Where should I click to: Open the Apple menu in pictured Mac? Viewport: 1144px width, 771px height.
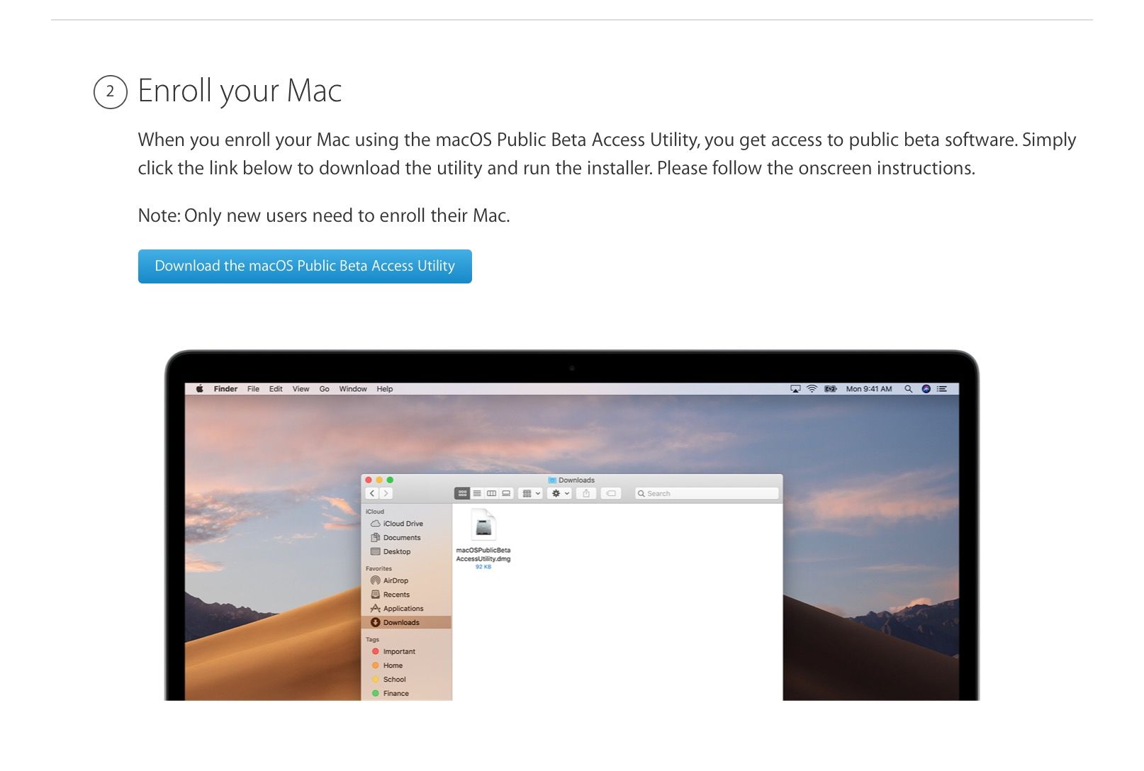(200, 389)
